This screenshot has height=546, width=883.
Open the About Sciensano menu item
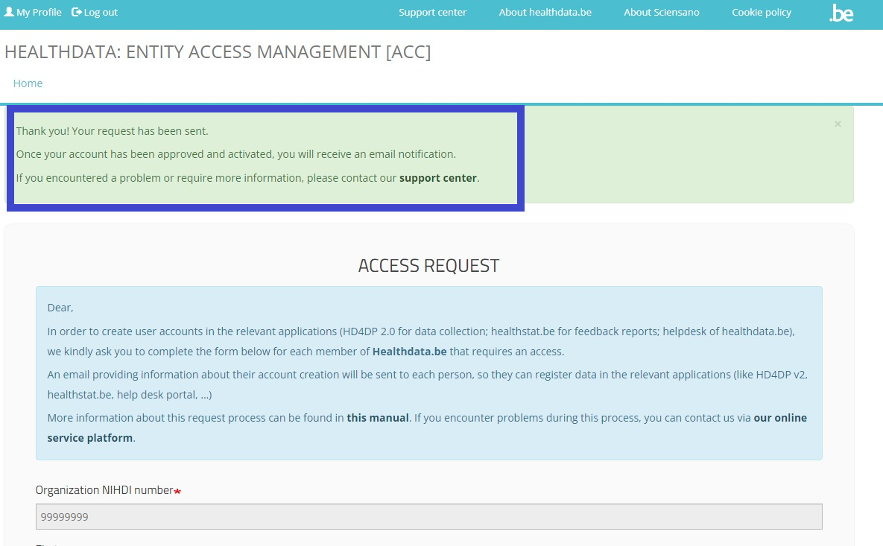pos(661,12)
